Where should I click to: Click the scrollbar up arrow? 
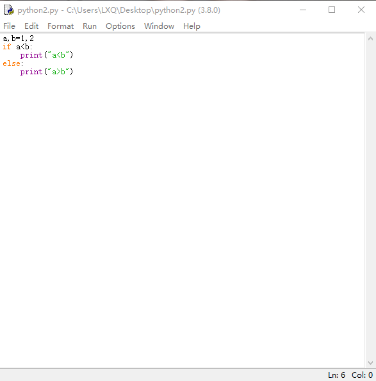click(370, 38)
